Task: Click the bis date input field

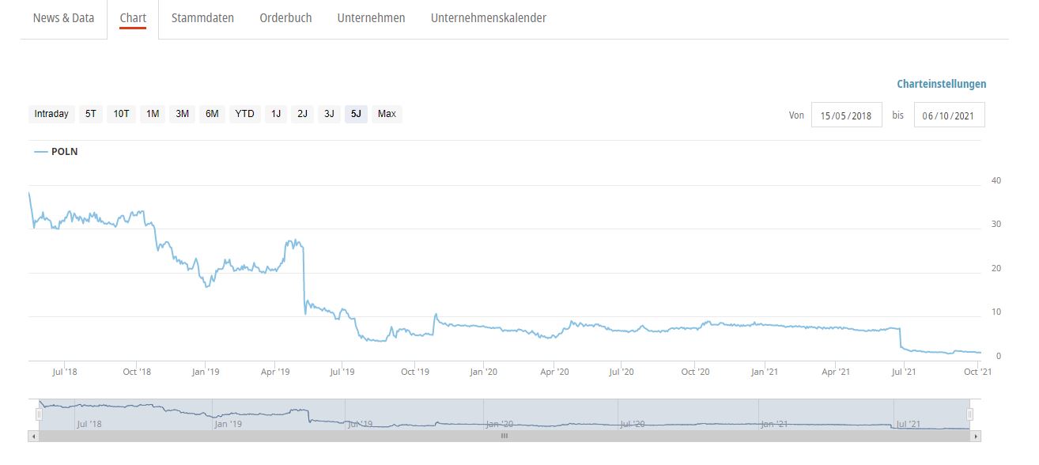Action: pyautogui.click(x=949, y=115)
